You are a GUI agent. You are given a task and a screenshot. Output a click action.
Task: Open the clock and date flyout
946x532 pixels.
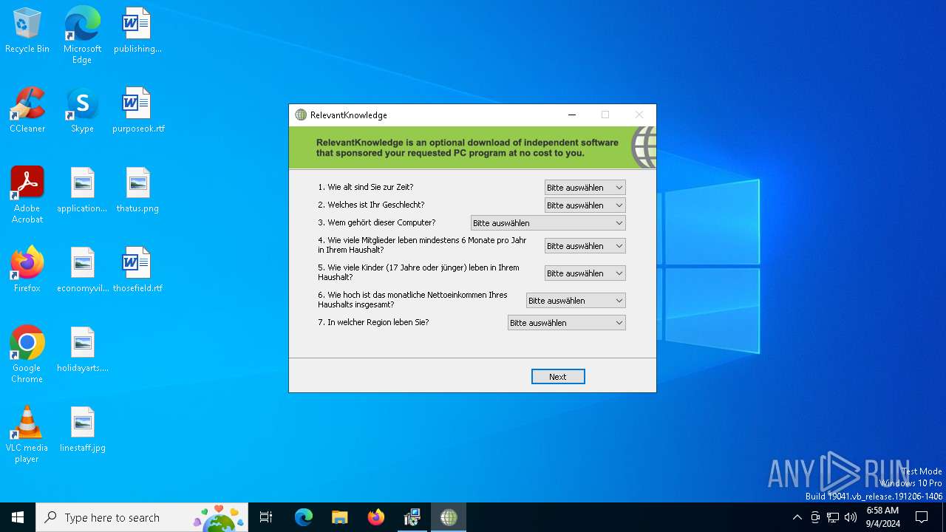(882, 517)
